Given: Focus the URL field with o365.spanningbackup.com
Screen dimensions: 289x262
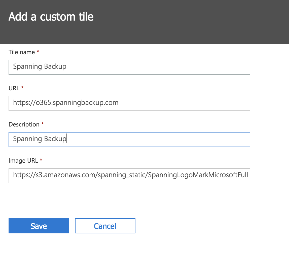Looking at the screenshot, I should pos(129,103).
